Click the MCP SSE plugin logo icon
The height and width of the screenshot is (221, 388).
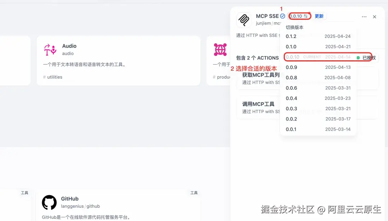click(244, 20)
